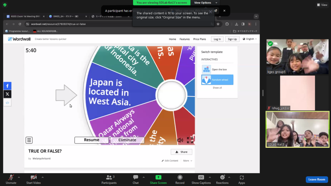Image resolution: width=331 pixels, height=186 pixels.
Task: Click the Leave Room button
Action: tap(316, 180)
